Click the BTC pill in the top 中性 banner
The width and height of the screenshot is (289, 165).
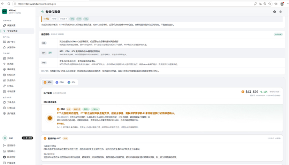coord(72,19)
